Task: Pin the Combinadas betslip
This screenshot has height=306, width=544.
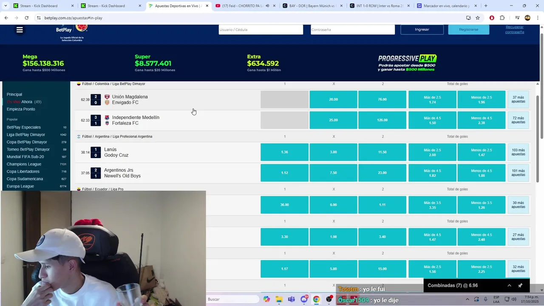Action: click(x=520, y=286)
